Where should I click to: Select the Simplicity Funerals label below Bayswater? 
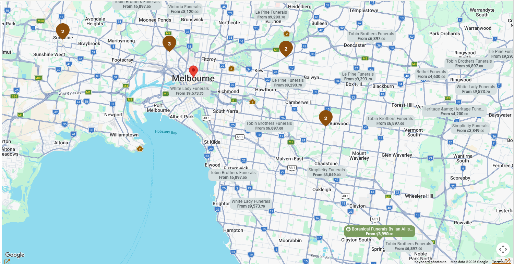click(x=470, y=128)
